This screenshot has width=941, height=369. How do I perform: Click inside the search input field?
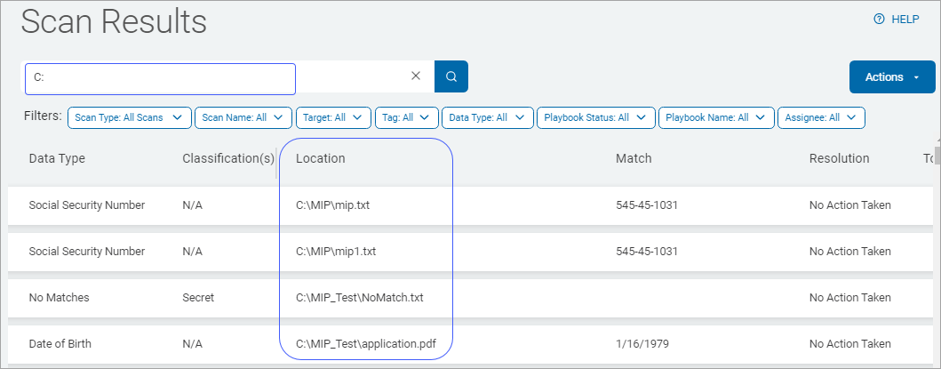pyautogui.click(x=160, y=77)
